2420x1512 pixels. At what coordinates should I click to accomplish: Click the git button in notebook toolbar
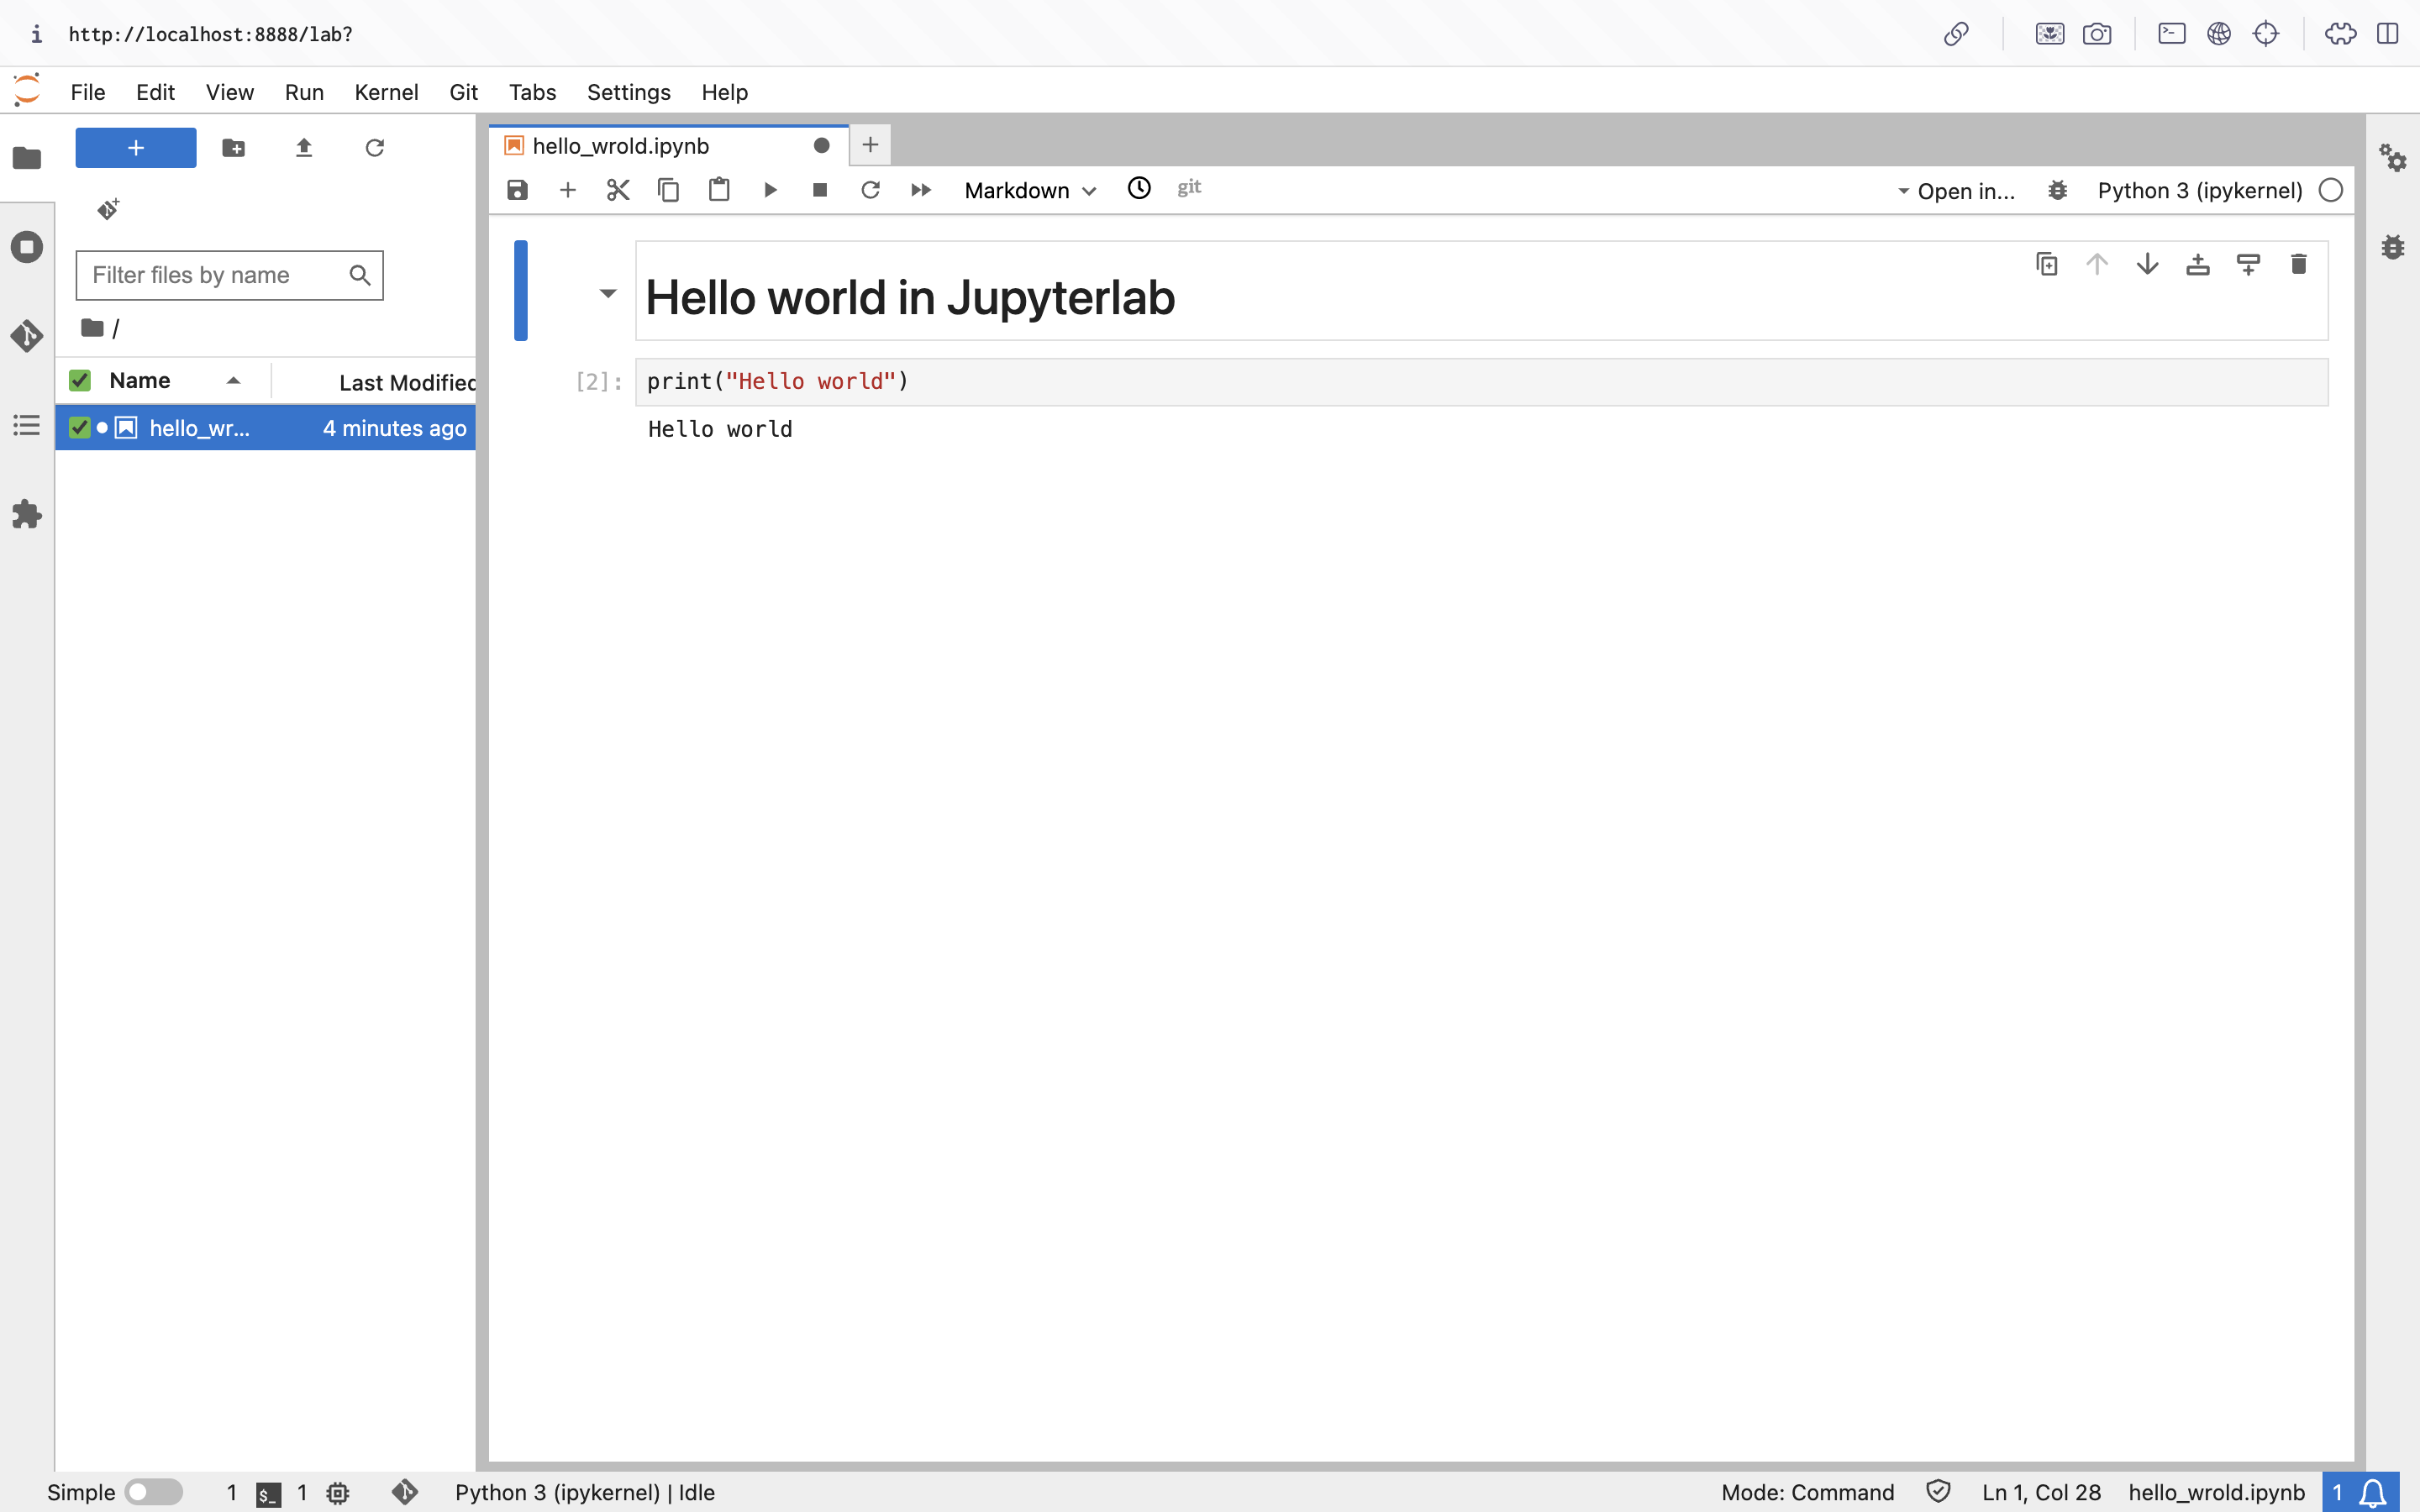click(x=1189, y=188)
